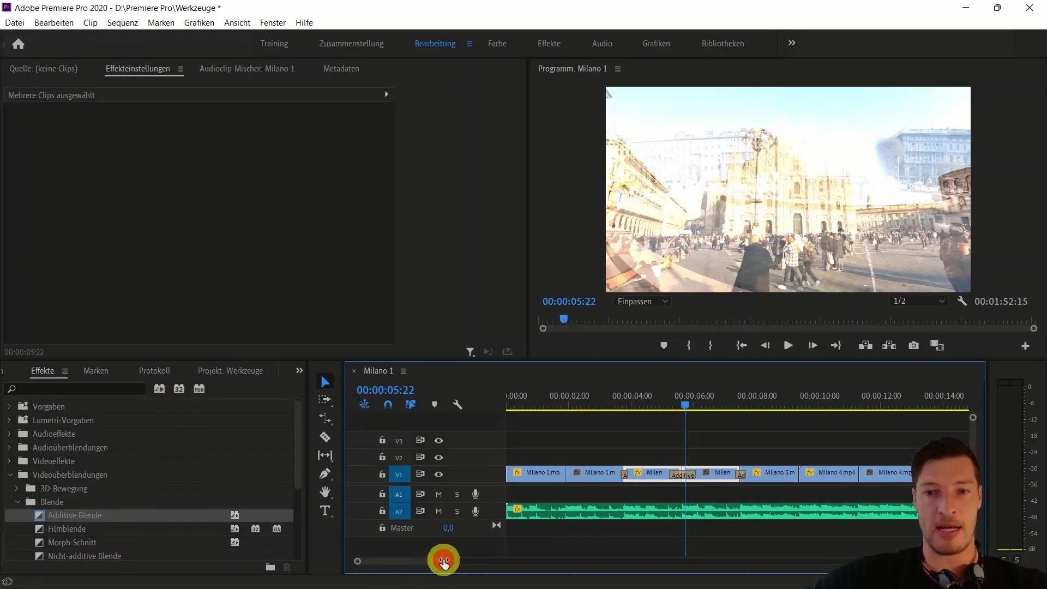
Task: Select the Hand tool
Action: pyautogui.click(x=325, y=492)
